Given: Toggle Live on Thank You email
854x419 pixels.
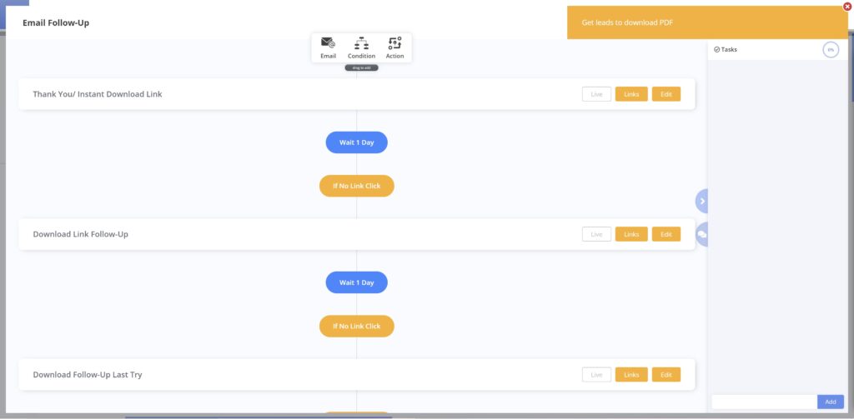Looking at the screenshot, I should 596,94.
